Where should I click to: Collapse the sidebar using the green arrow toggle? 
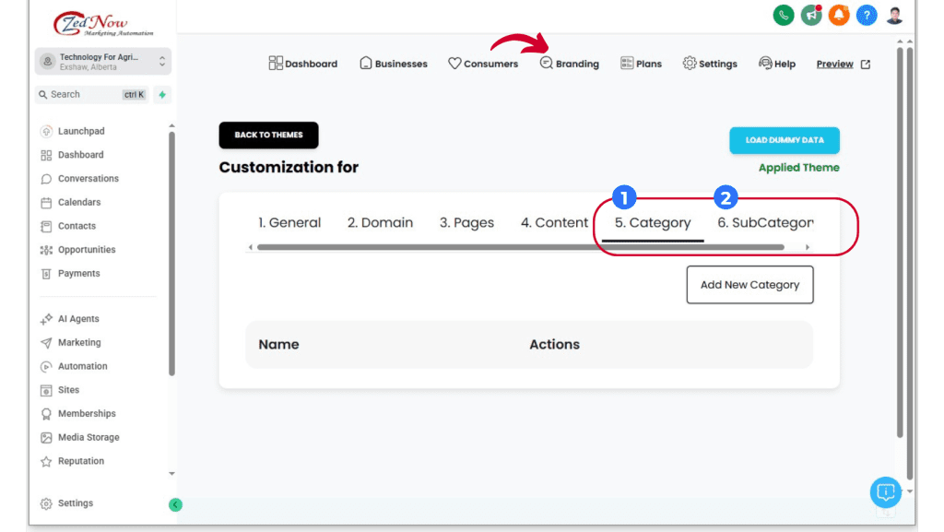tap(175, 504)
